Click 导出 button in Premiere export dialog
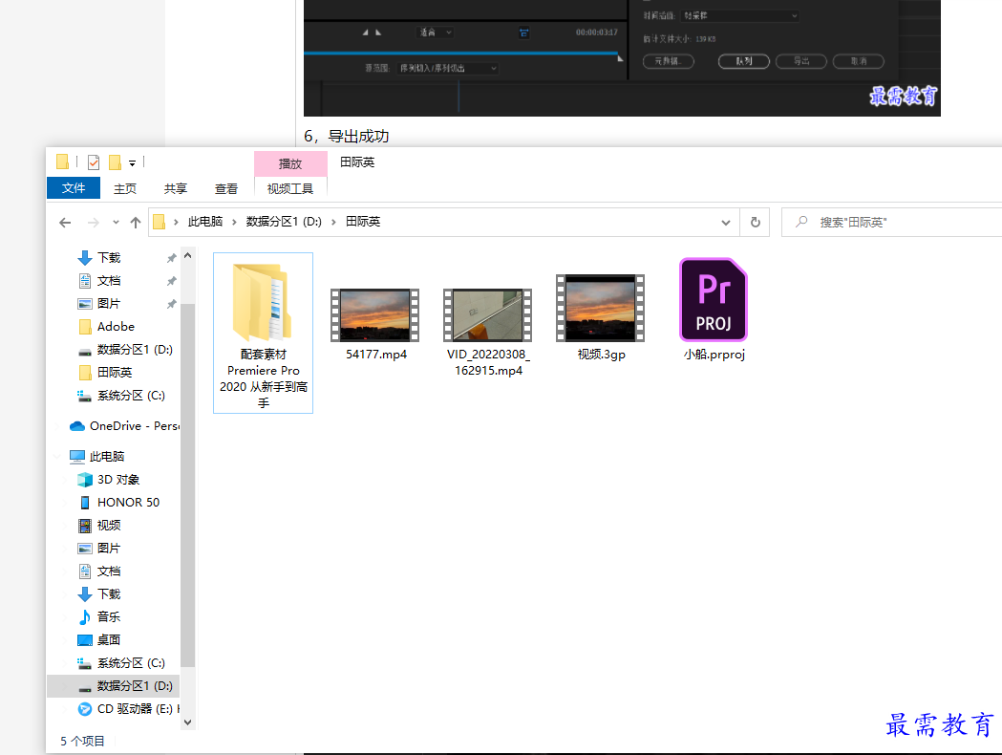 coord(801,61)
